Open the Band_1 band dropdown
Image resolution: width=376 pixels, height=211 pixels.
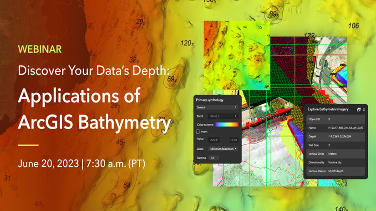[223, 116]
